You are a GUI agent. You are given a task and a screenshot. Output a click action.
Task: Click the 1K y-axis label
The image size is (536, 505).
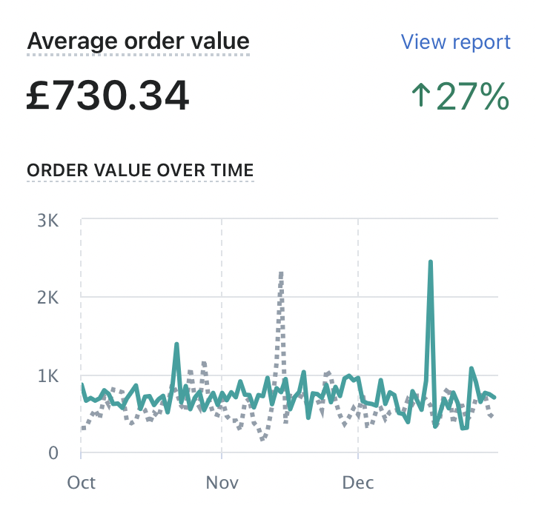coord(49,375)
